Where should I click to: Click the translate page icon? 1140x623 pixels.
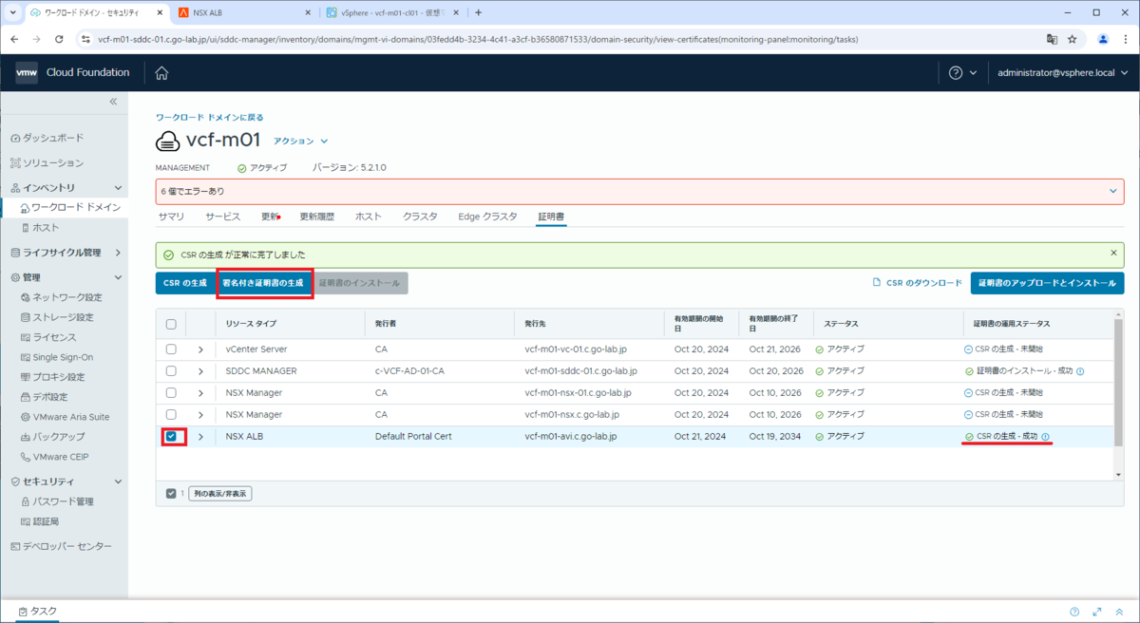(x=1052, y=40)
